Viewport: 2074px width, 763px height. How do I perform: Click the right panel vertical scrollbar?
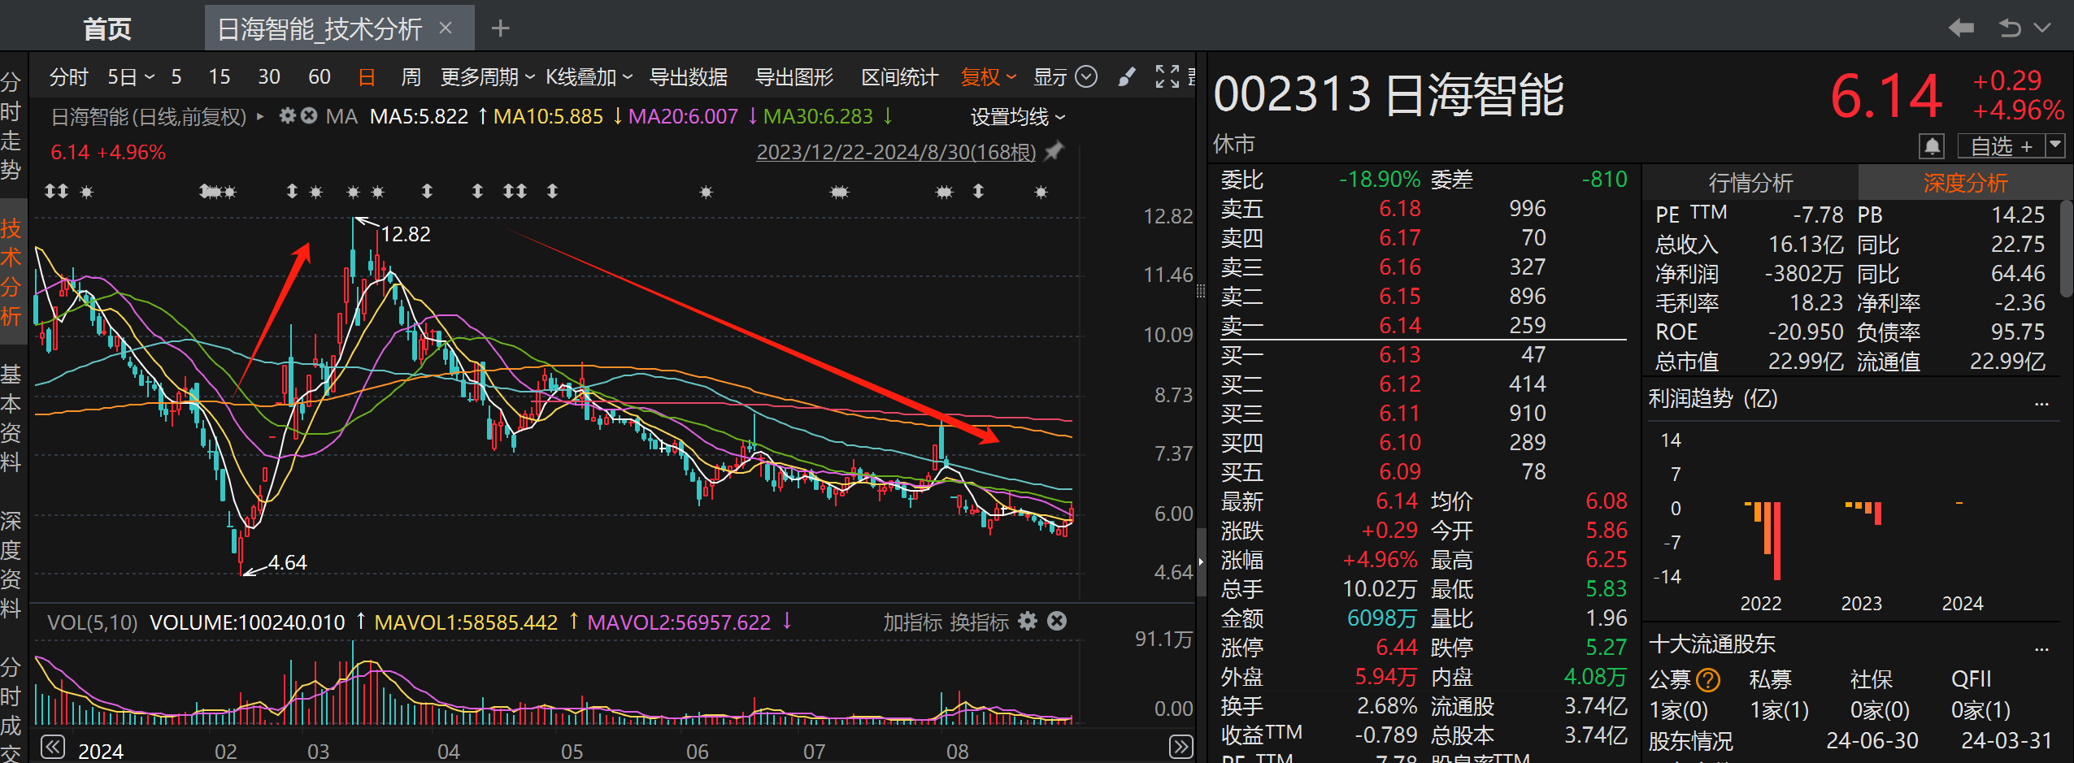click(x=2067, y=248)
